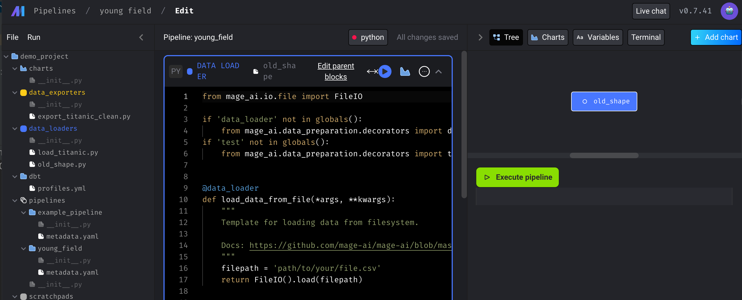Select the old_shape node in the tree view
This screenshot has height=300, width=742.
[x=604, y=101]
